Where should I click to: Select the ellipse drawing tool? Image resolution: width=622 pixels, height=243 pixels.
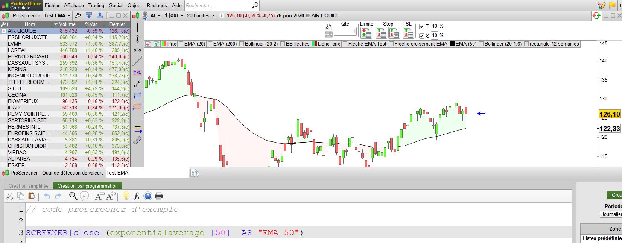pyautogui.click(x=138, y=106)
